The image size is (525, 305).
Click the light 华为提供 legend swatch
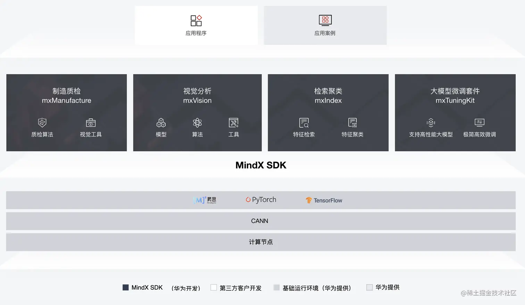pyautogui.click(x=369, y=287)
